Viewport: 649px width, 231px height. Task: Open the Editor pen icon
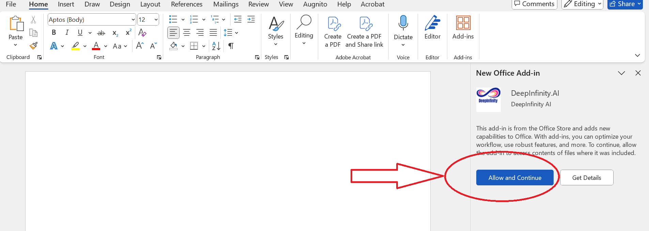pyautogui.click(x=432, y=23)
